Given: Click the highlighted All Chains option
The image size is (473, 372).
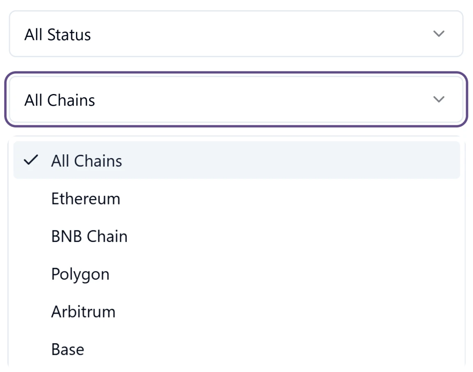Looking at the screenshot, I should click(86, 161).
